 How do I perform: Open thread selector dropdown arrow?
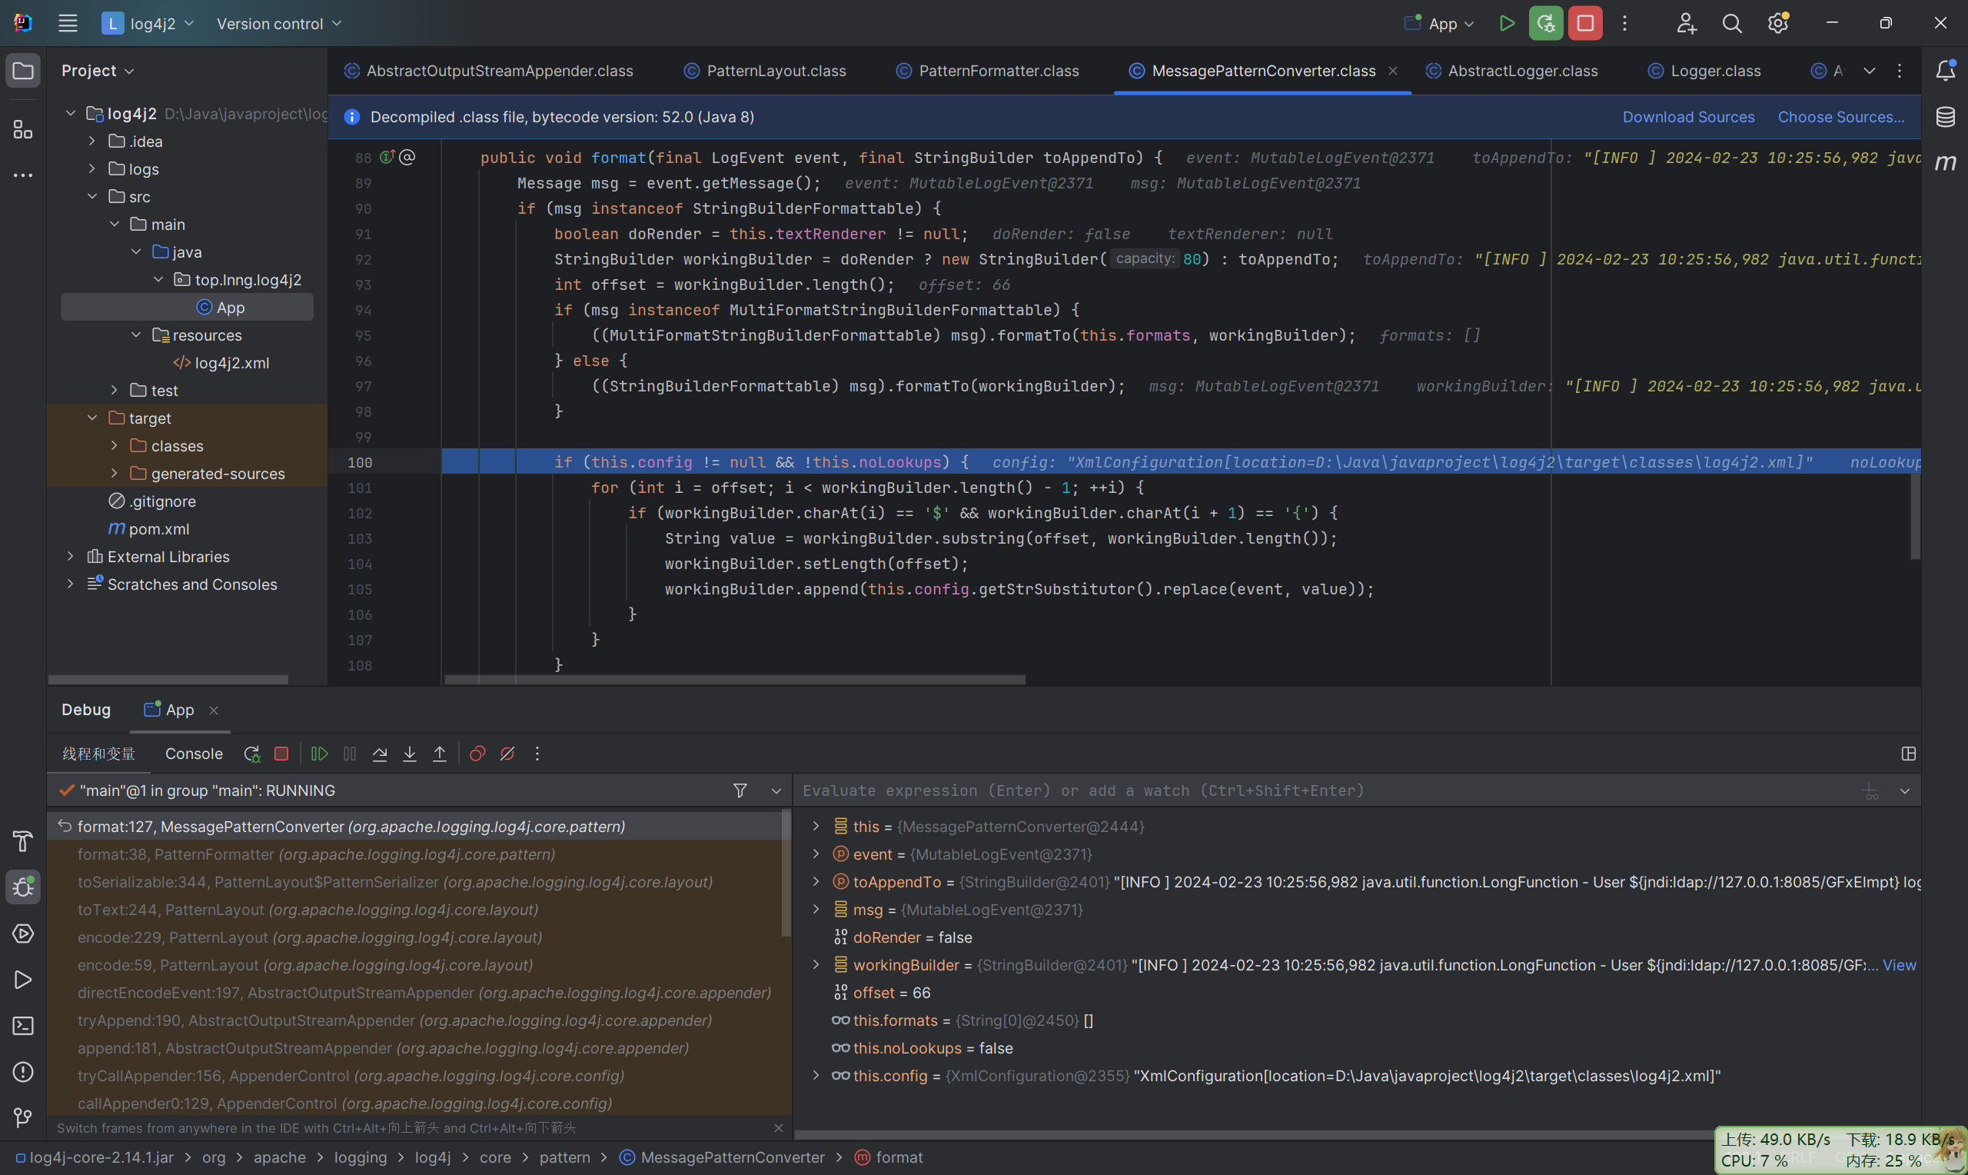[776, 791]
